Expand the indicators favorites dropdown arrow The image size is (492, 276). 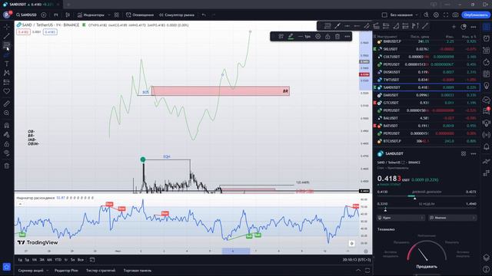(x=109, y=15)
